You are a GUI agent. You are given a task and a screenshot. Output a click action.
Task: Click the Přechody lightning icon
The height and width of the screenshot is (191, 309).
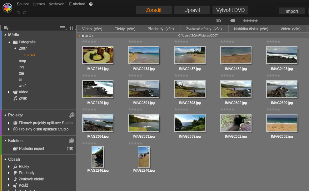15,173
